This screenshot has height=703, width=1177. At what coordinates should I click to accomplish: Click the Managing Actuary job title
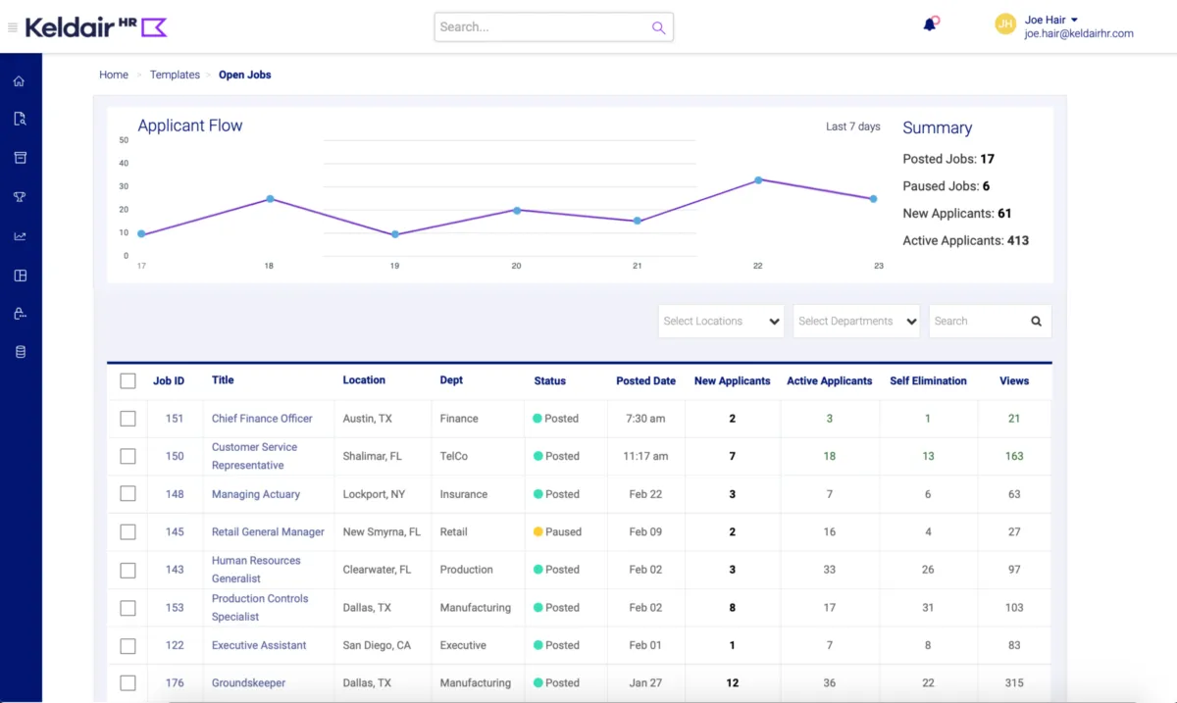(256, 494)
